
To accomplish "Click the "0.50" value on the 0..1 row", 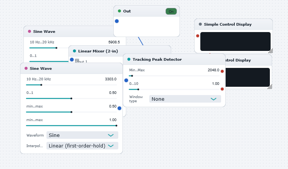I will point(113,92).
